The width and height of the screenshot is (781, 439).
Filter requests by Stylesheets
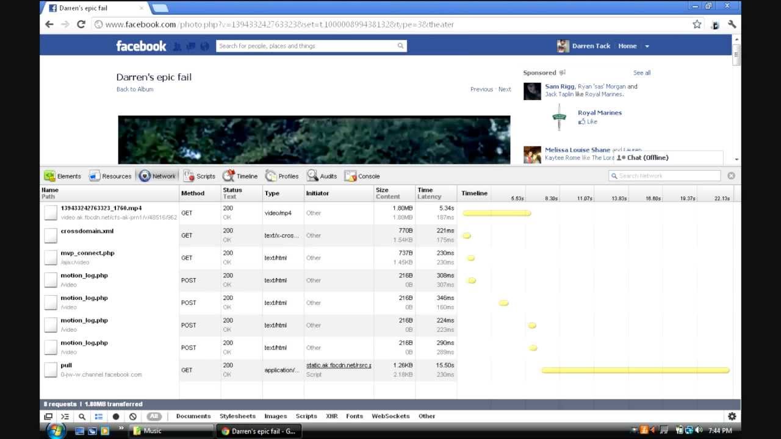pyautogui.click(x=237, y=416)
